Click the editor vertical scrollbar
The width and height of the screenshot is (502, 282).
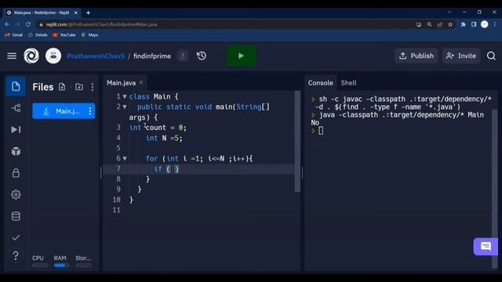(297, 142)
